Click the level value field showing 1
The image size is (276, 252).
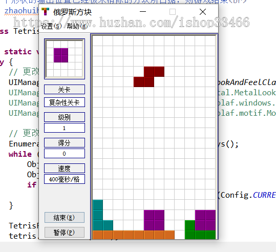[64, 128]
